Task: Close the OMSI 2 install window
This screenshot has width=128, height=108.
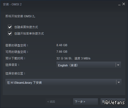Action: (x=124, y=4)
